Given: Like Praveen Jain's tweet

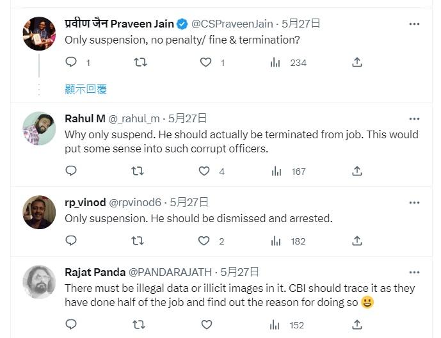Looking at the screenshot, I should pyautogui.click(x=205, y=62).
